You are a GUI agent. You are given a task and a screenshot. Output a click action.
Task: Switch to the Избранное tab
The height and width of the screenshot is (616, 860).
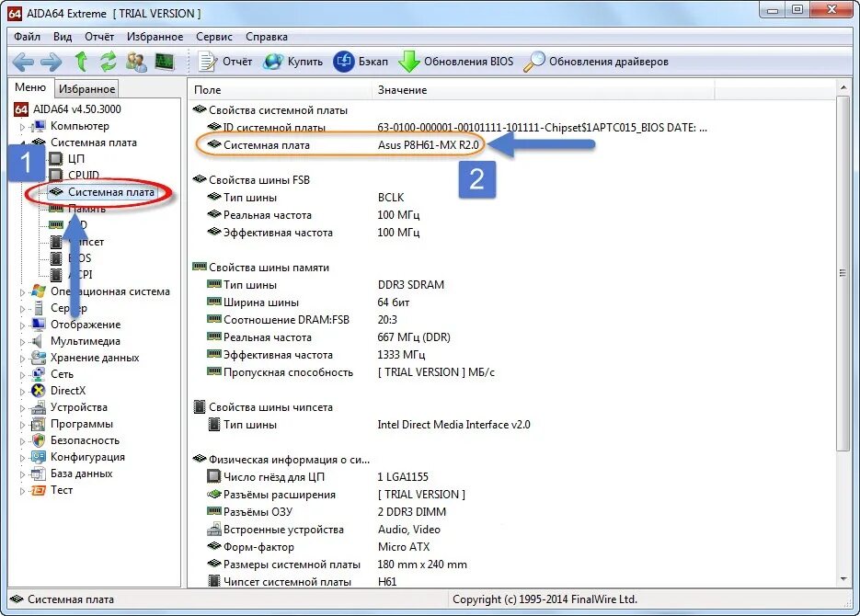86,89
